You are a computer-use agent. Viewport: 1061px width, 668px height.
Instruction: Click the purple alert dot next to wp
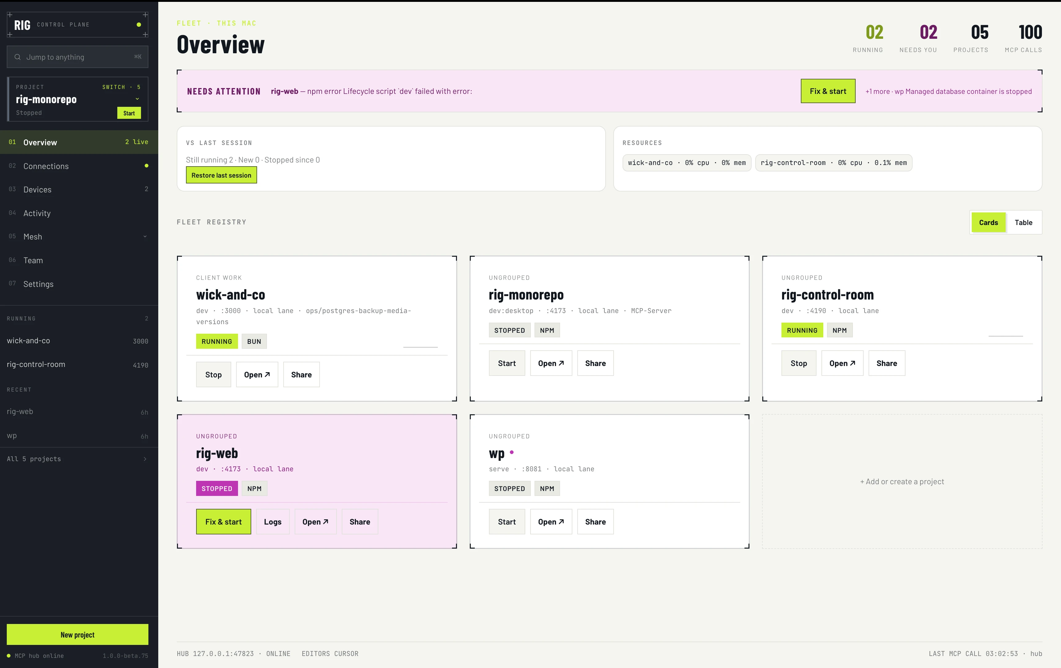pyautogui.click(x=511, y=452)
